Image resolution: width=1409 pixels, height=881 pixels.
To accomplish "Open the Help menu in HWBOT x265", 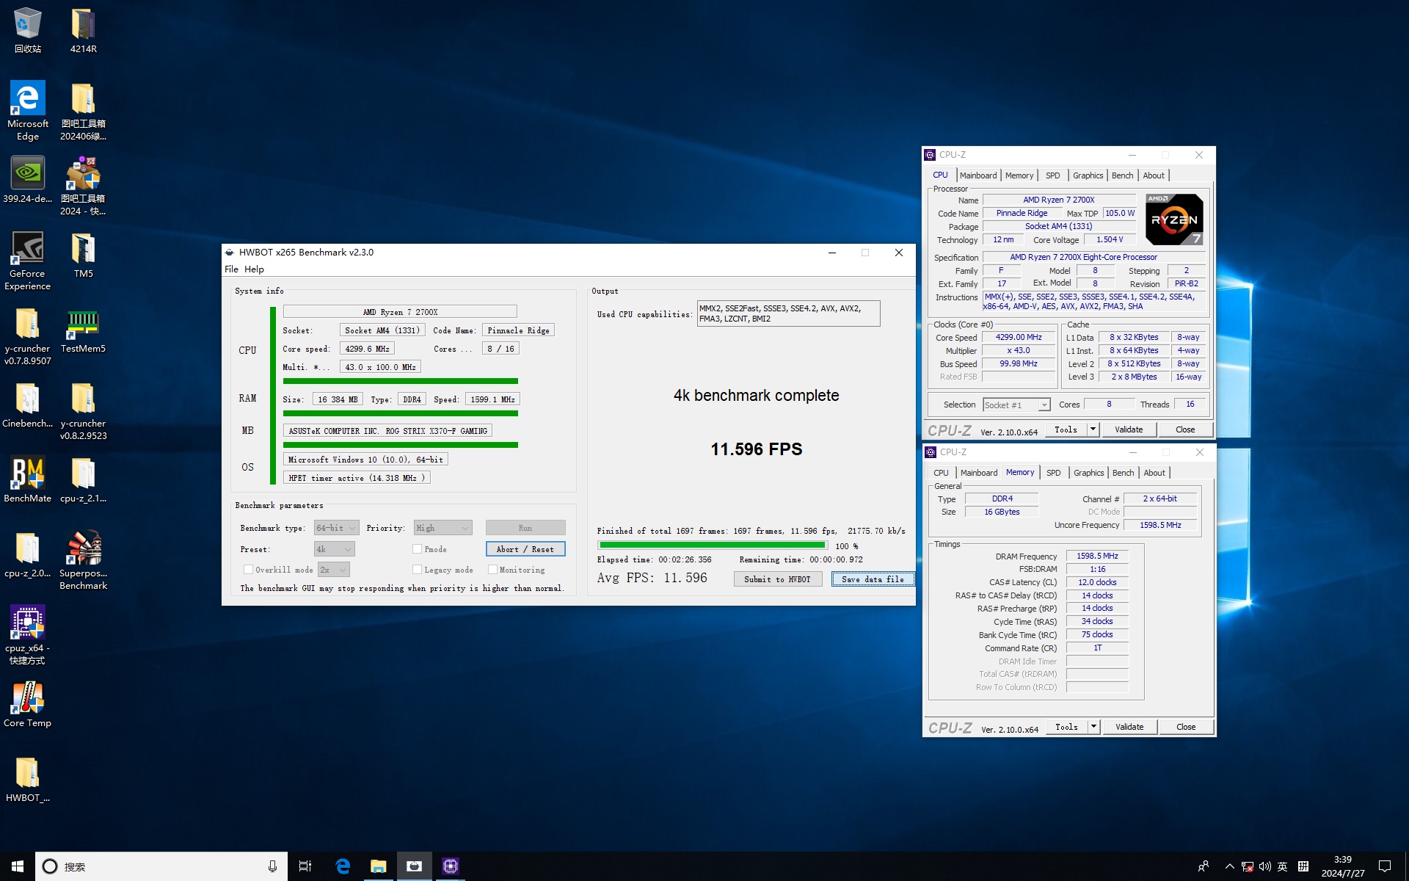I will coord(254,269).
